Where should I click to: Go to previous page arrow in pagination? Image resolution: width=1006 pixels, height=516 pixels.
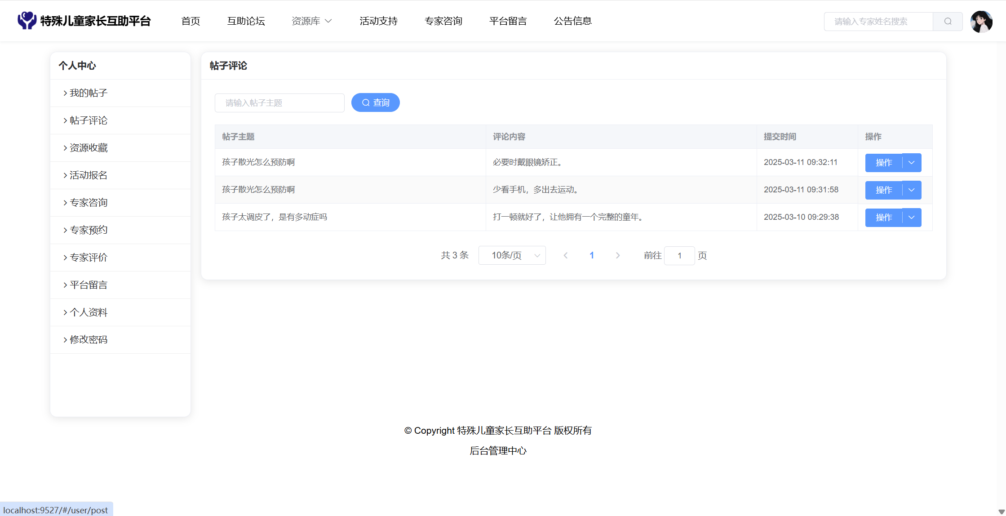[566, 255]
